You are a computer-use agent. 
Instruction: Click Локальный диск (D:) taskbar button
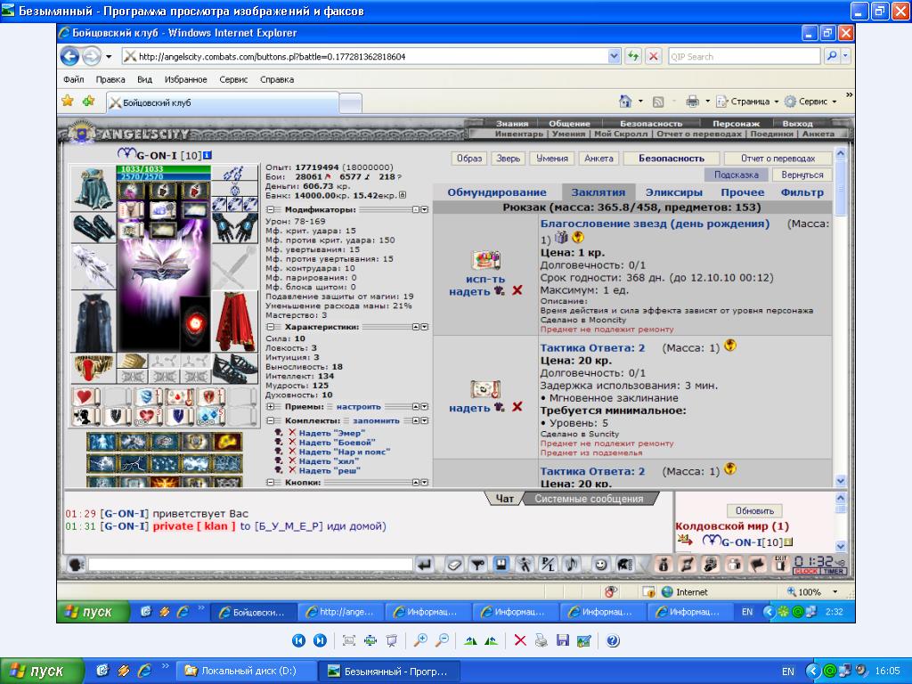point(247,671)
